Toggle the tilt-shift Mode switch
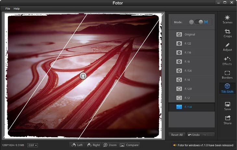 [x=201, y=22]
